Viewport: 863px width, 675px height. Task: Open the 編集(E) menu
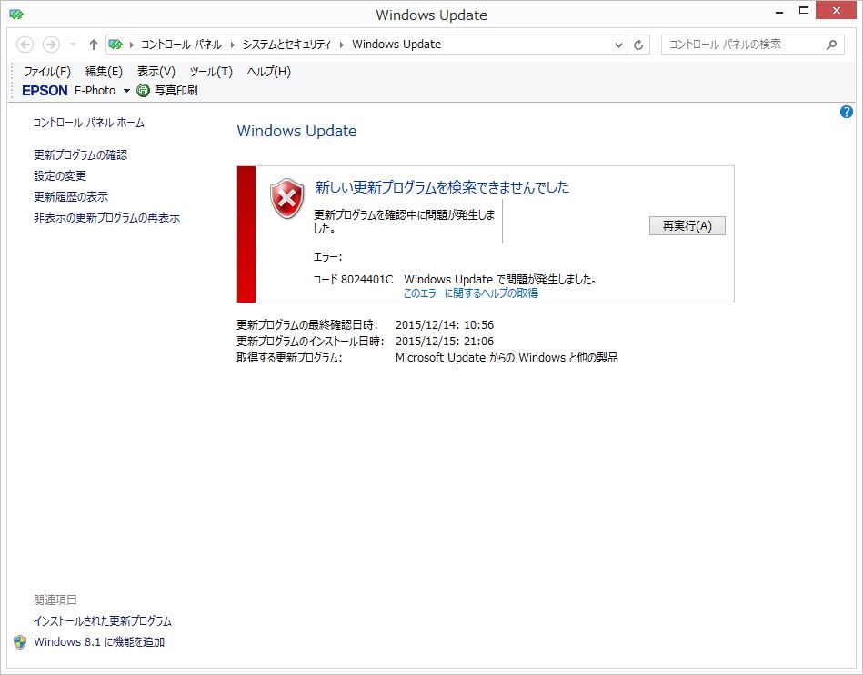104,72
